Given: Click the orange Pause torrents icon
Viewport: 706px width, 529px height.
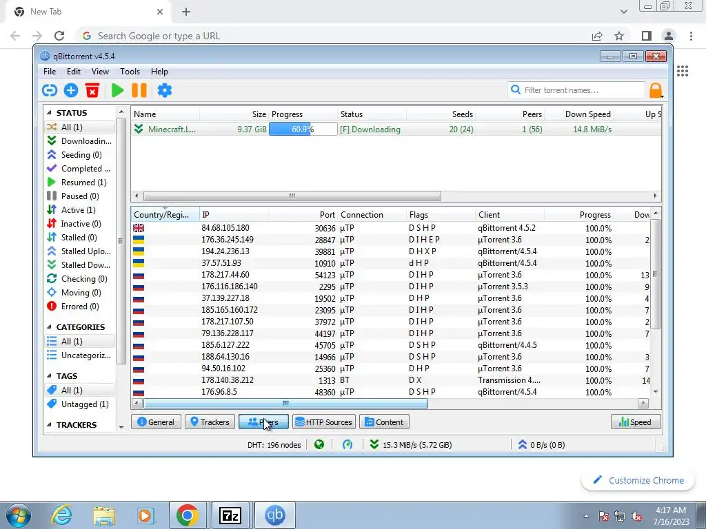Looking at the screenshot, I should [x=139, y=90].
